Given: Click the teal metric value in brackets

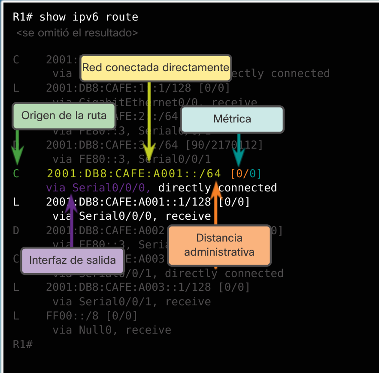Looking at the screenshot, I should click(x=252, y=174).
